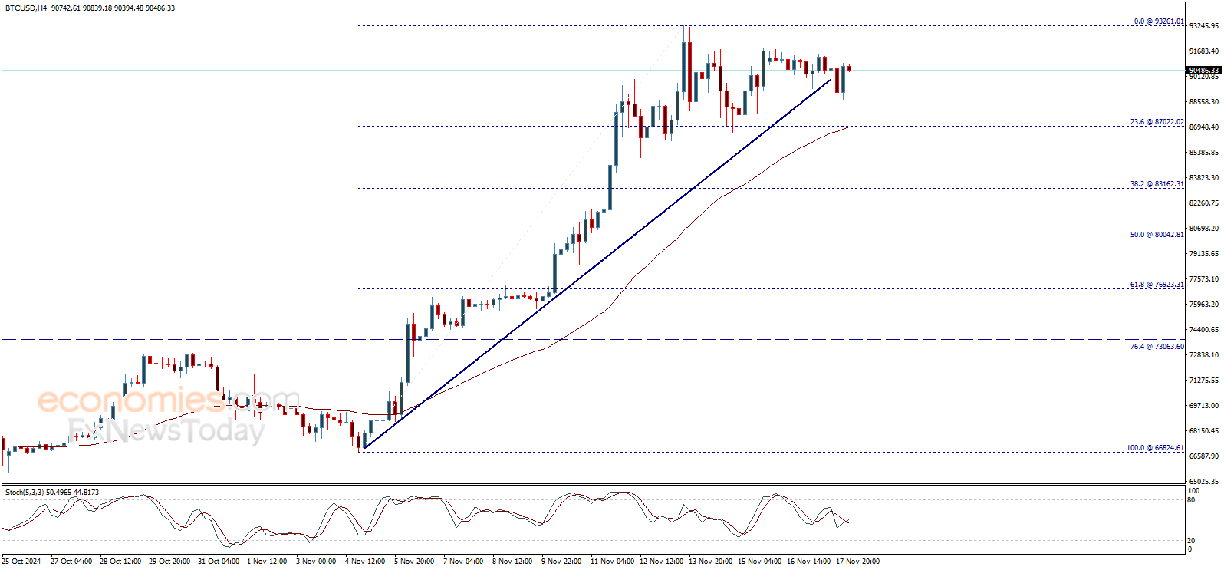Click price axis value 69713.00
This screenshot has height=570, width=1224.
[x=1204, y=406]
